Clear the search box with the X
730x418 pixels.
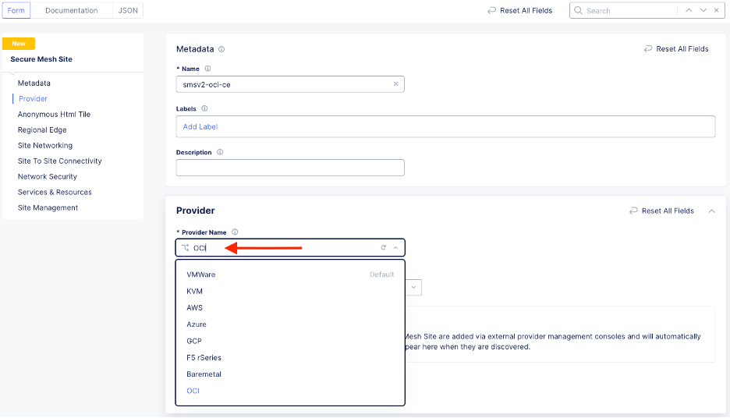(x=718, y=10)
